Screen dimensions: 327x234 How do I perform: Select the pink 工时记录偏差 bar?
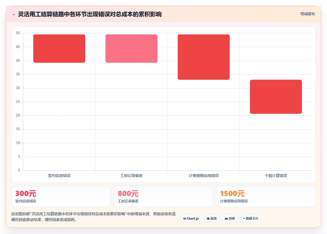coord(131,48)
